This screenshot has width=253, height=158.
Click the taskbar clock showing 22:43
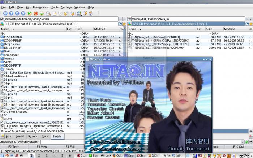[x=245, y=156]
